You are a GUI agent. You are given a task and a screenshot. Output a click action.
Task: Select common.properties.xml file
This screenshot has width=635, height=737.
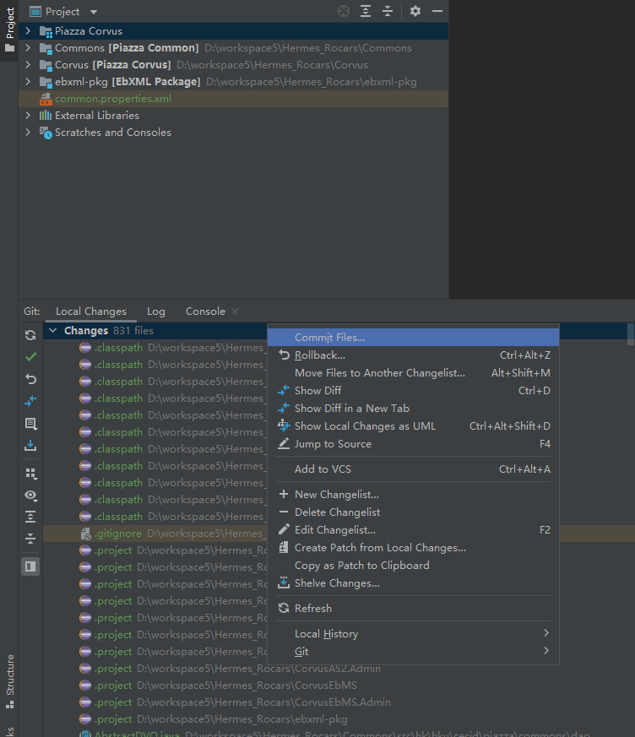pos(234,99)
